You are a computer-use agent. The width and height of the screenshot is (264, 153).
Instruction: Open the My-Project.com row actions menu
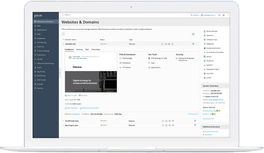(195, 125)
